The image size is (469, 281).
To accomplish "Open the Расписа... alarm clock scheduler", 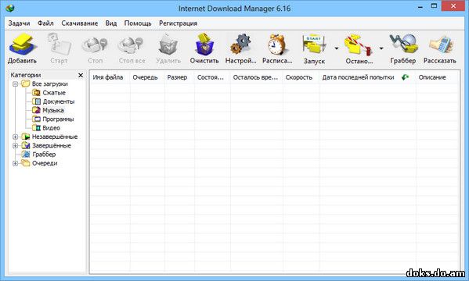I will click(277, 44).
